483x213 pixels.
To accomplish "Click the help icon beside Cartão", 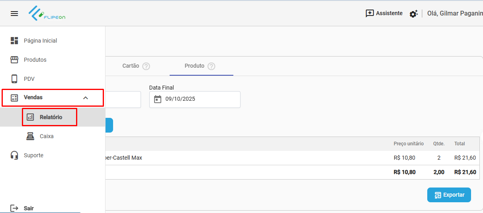I will pos(146,66).
